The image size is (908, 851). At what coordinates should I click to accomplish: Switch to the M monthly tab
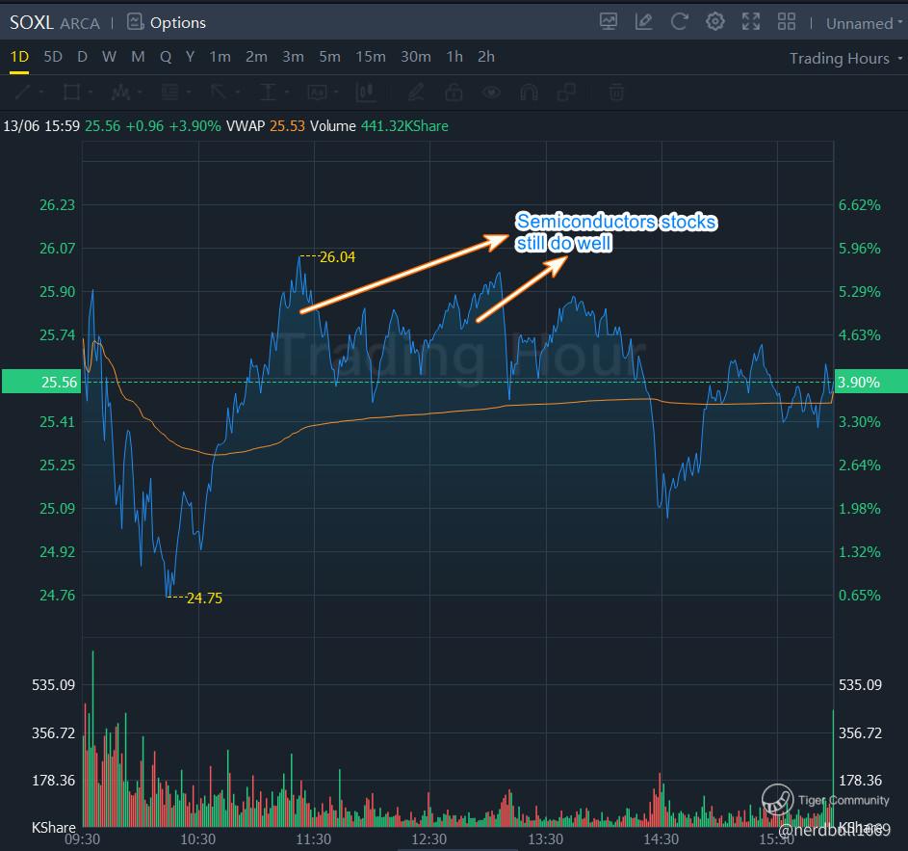(x=138, y=57)
